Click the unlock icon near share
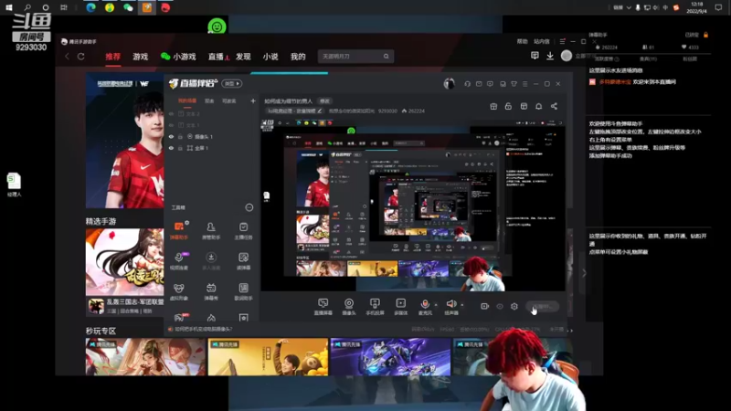Viewport: 731px width, 411px height. [508, 106]
